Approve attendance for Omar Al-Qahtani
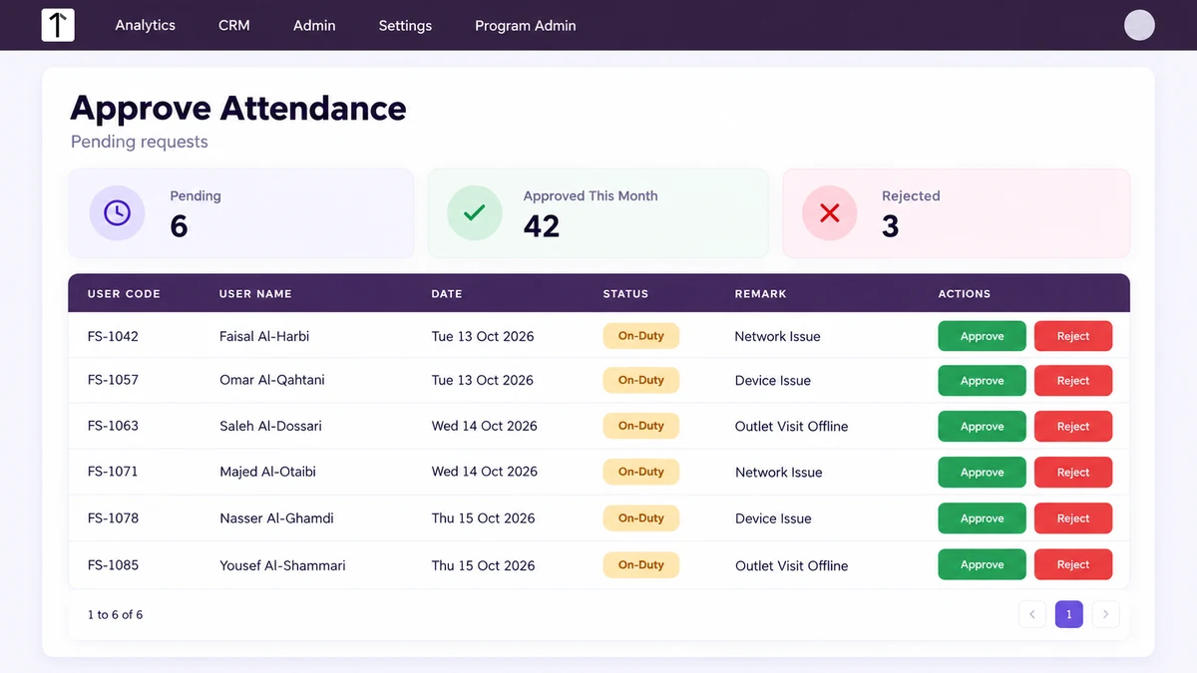Screen dimensions: 1197x673 (982, 380)
